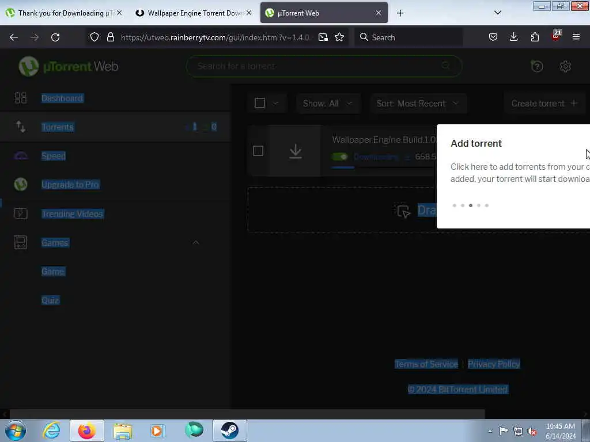This screenshot has height=442, width=590.
Task: Open Trending Videos in sidebar
Action: click(73, 214)
